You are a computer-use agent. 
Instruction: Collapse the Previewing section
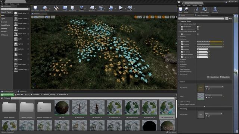[x=179, y=109]
